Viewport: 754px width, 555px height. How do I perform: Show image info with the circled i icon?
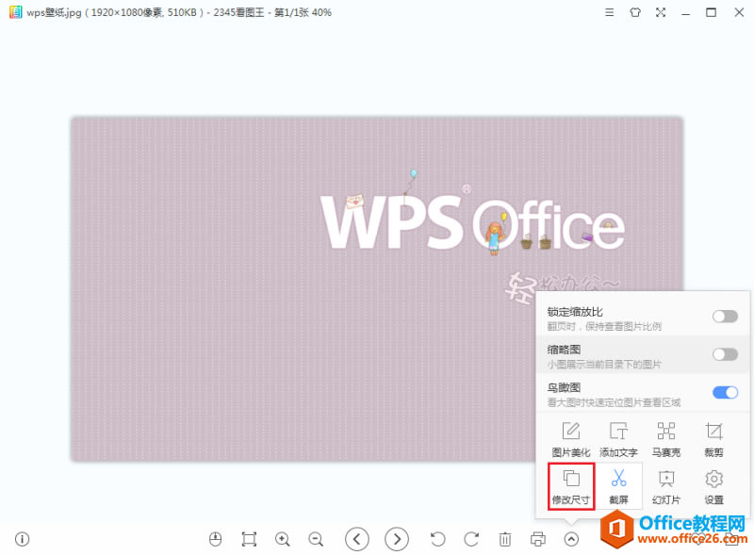point(22,539)
